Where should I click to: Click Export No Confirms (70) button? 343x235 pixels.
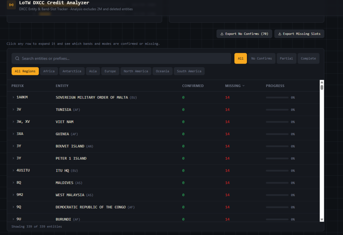245,34
